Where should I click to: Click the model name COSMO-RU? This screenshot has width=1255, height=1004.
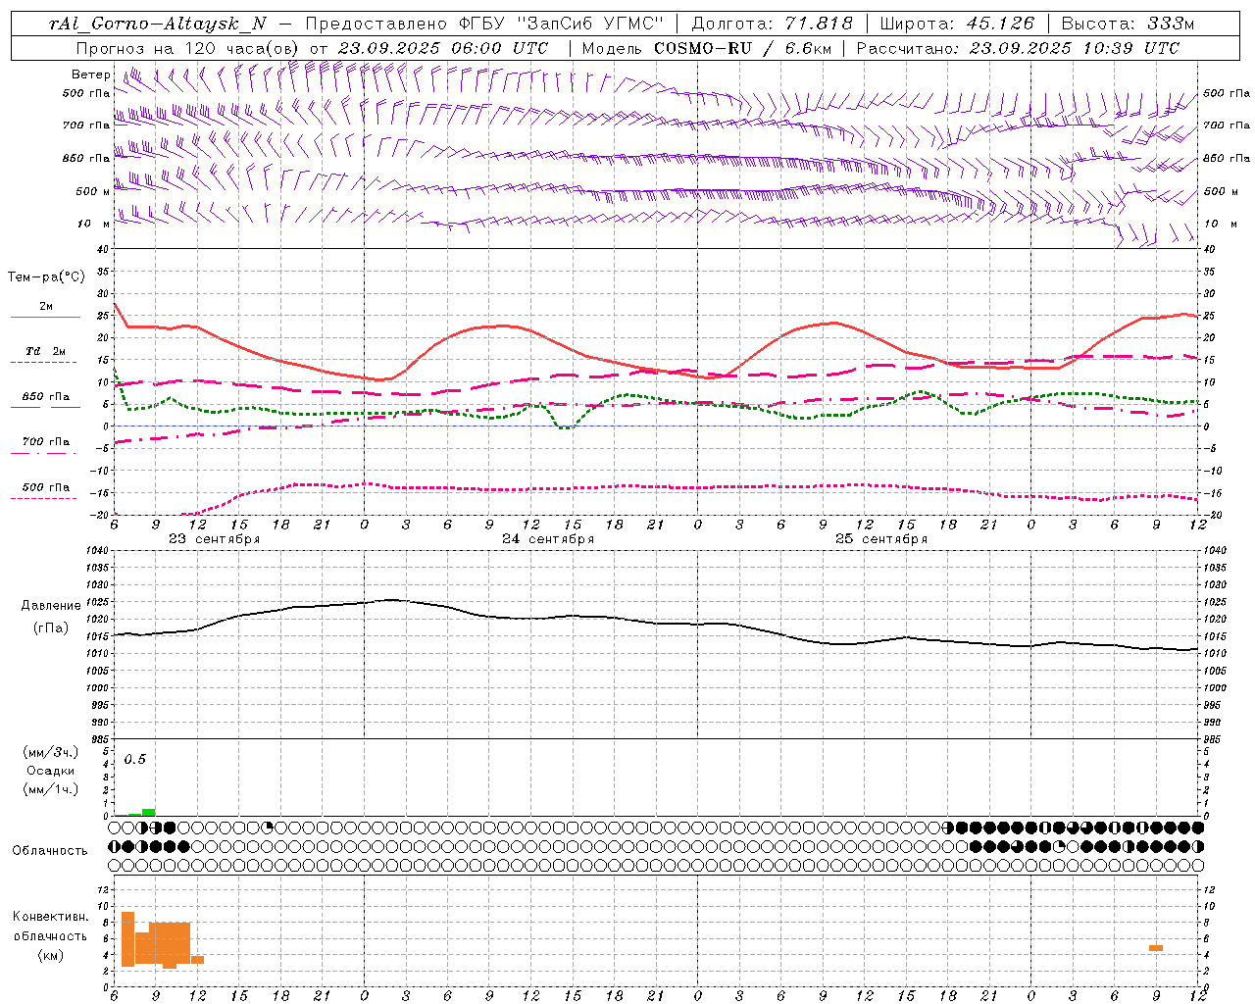tap(703, 48)
